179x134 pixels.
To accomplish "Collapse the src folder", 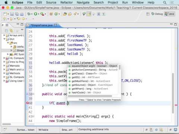I will (8, 43).
